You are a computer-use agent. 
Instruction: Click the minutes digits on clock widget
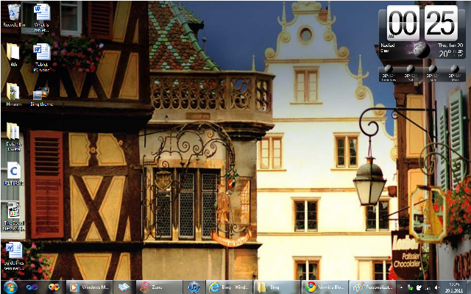[440, 24]
